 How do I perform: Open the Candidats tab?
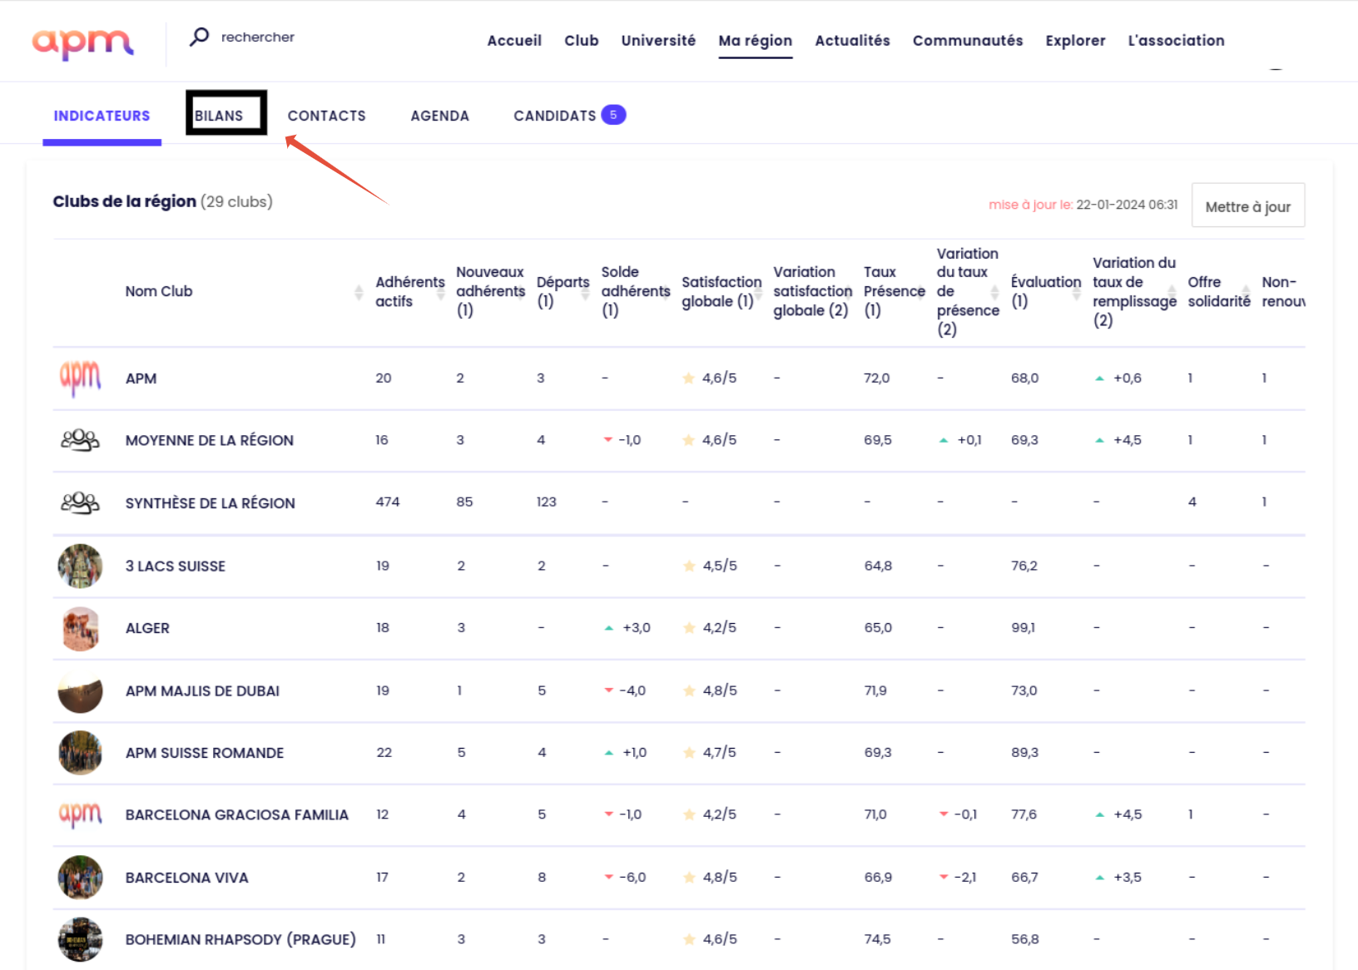click(554, 116)
